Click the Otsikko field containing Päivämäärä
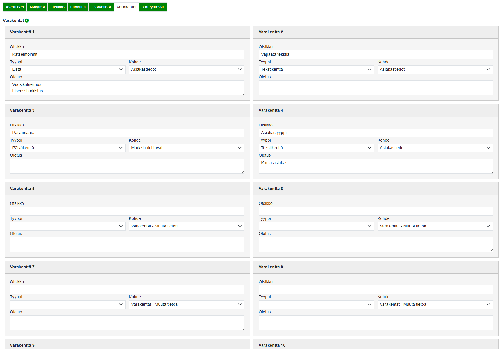The image size is (499, 349). [127, 133]
